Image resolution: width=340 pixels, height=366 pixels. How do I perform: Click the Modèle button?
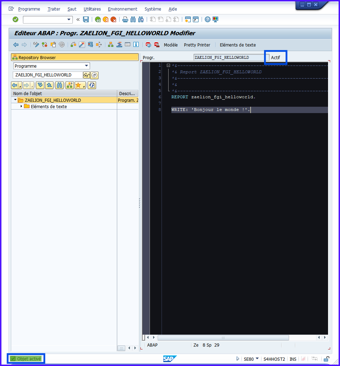pyautogui.click(x=171, y=45)
